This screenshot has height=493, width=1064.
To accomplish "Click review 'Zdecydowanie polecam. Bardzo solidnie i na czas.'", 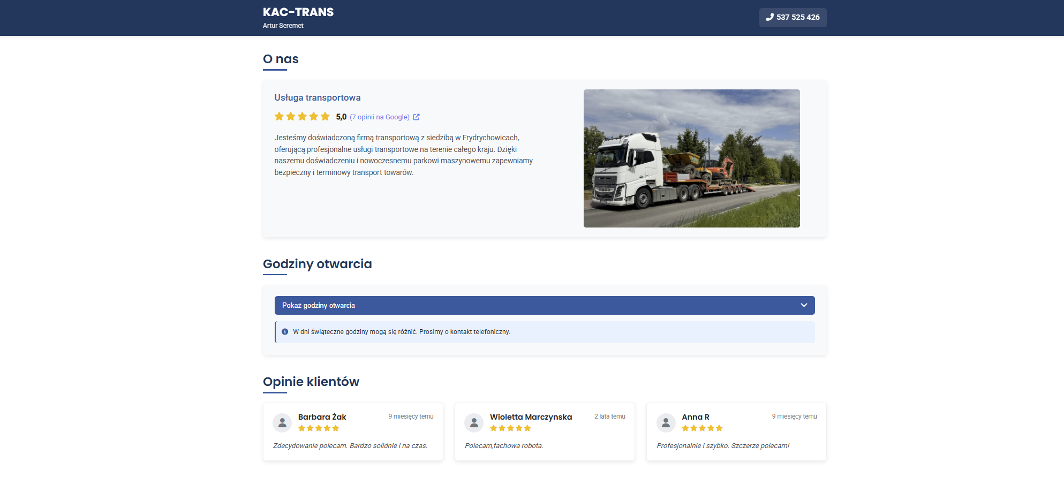I will click(350, 446).
